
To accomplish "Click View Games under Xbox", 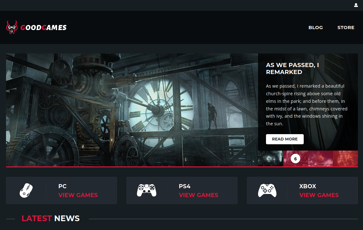I will [319, 195].
